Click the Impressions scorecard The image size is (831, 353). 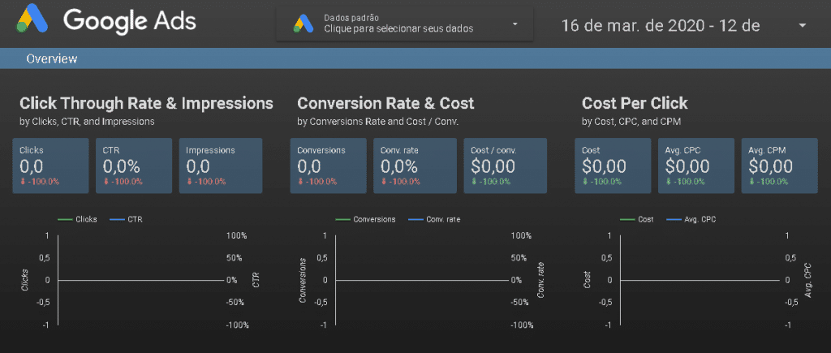pyautogui.click(x=221, y=166)
